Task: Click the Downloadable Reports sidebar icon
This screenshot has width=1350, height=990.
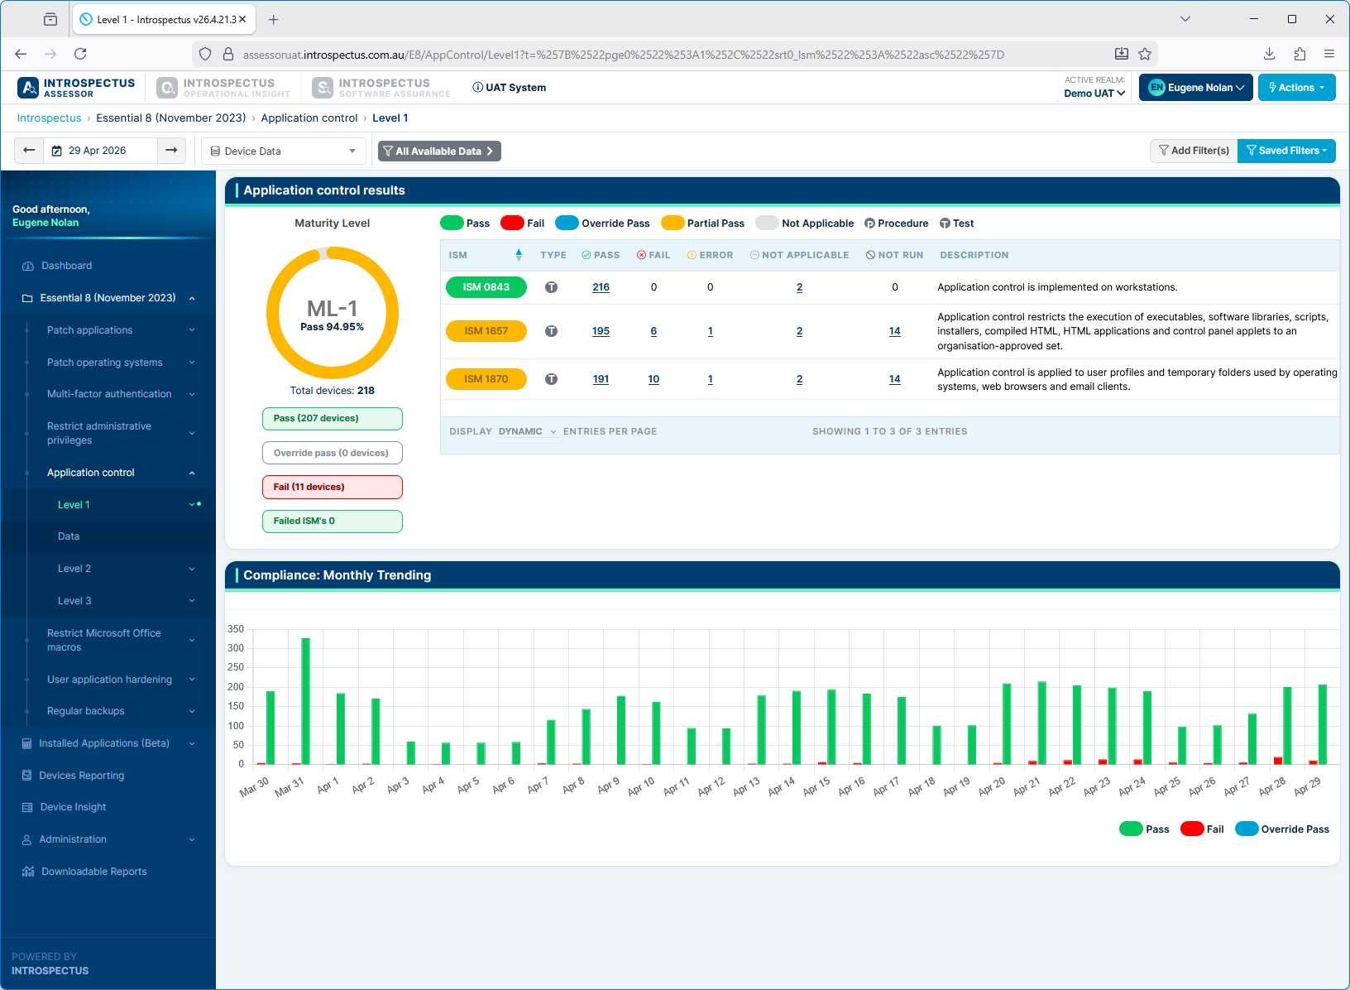Action: tap(28, 872)
